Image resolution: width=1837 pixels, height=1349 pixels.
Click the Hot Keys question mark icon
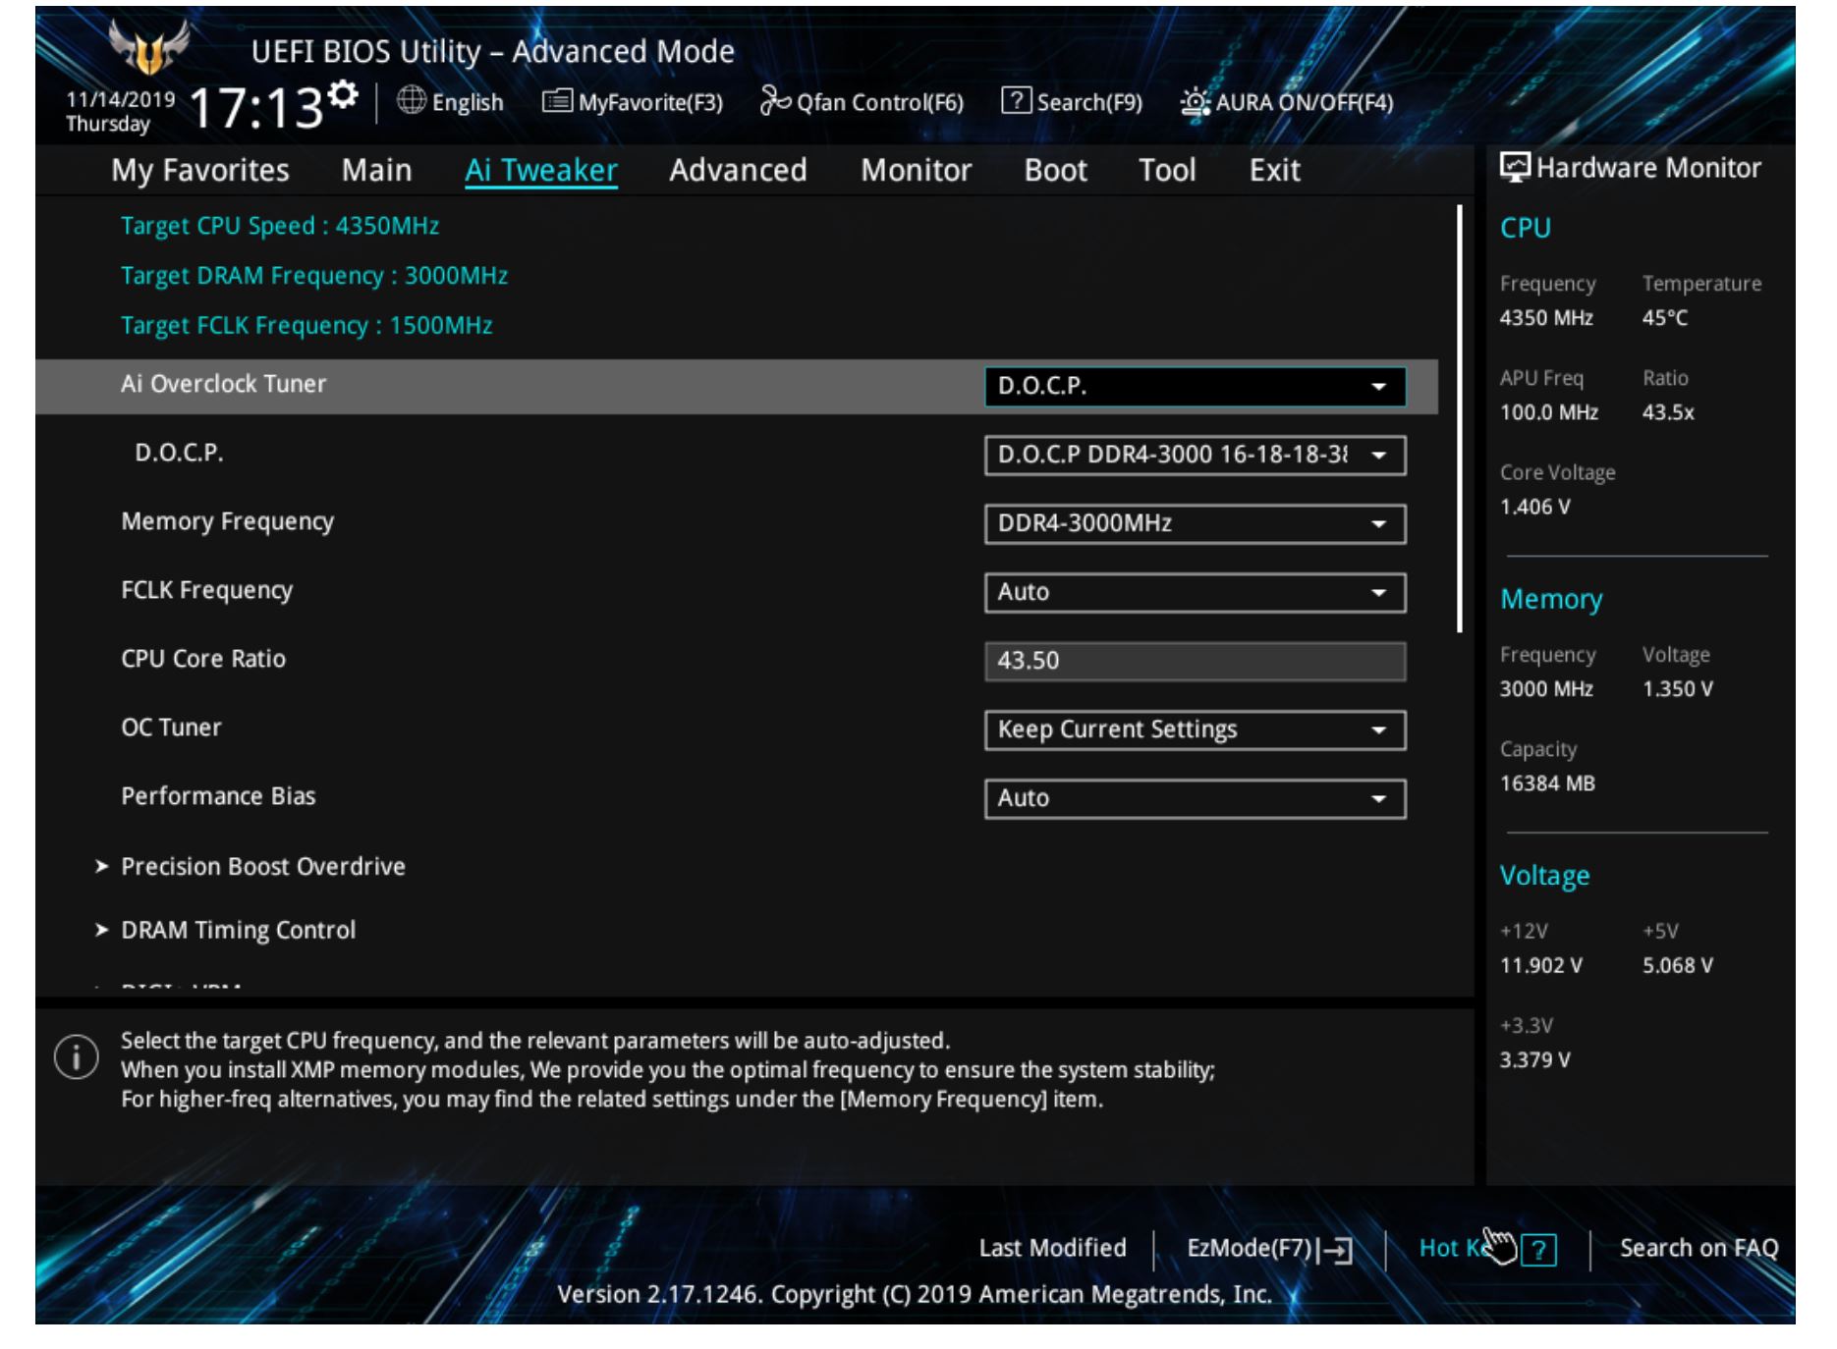(1538, 1250)
